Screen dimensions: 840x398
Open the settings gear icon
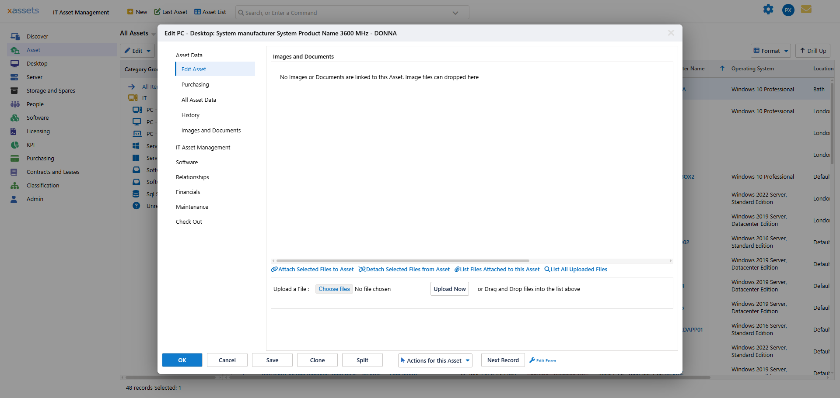click(768, 9)
